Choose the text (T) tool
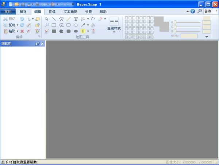The height and width of the screenshot is (165, 219). click(76, 19)
